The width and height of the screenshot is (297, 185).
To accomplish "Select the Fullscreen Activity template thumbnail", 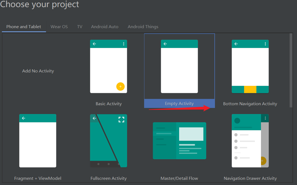I will [109, 141].
